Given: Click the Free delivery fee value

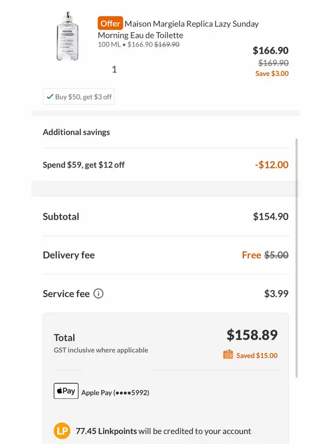Looking at the screenshot, I should point(251,255).
